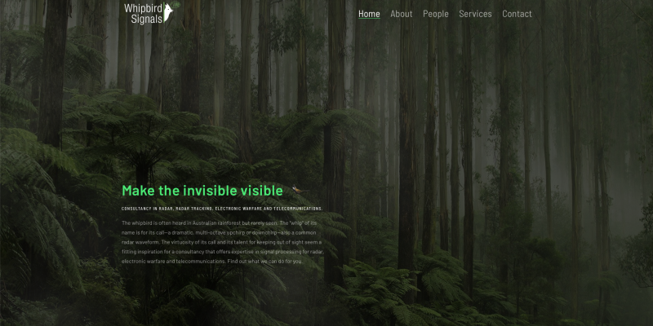Click the Consultancy in radar tagline
Screen dimensions: 653x326
coord(147,209)
